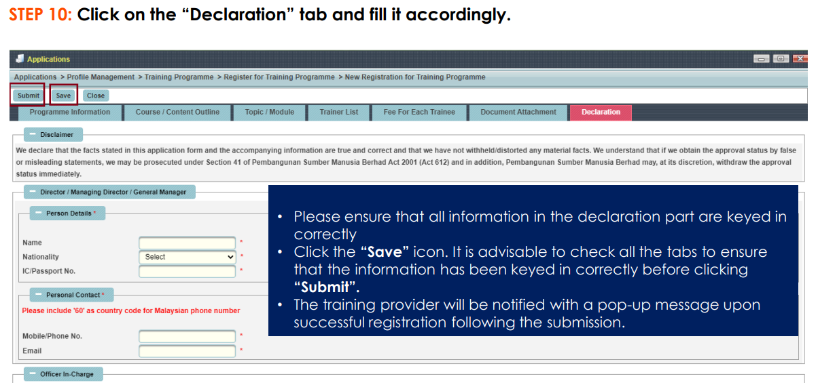This screenshot has height=387, width=818.
Task: Focus the Mobile/Phone No. field
Action: tap(188, 336)
